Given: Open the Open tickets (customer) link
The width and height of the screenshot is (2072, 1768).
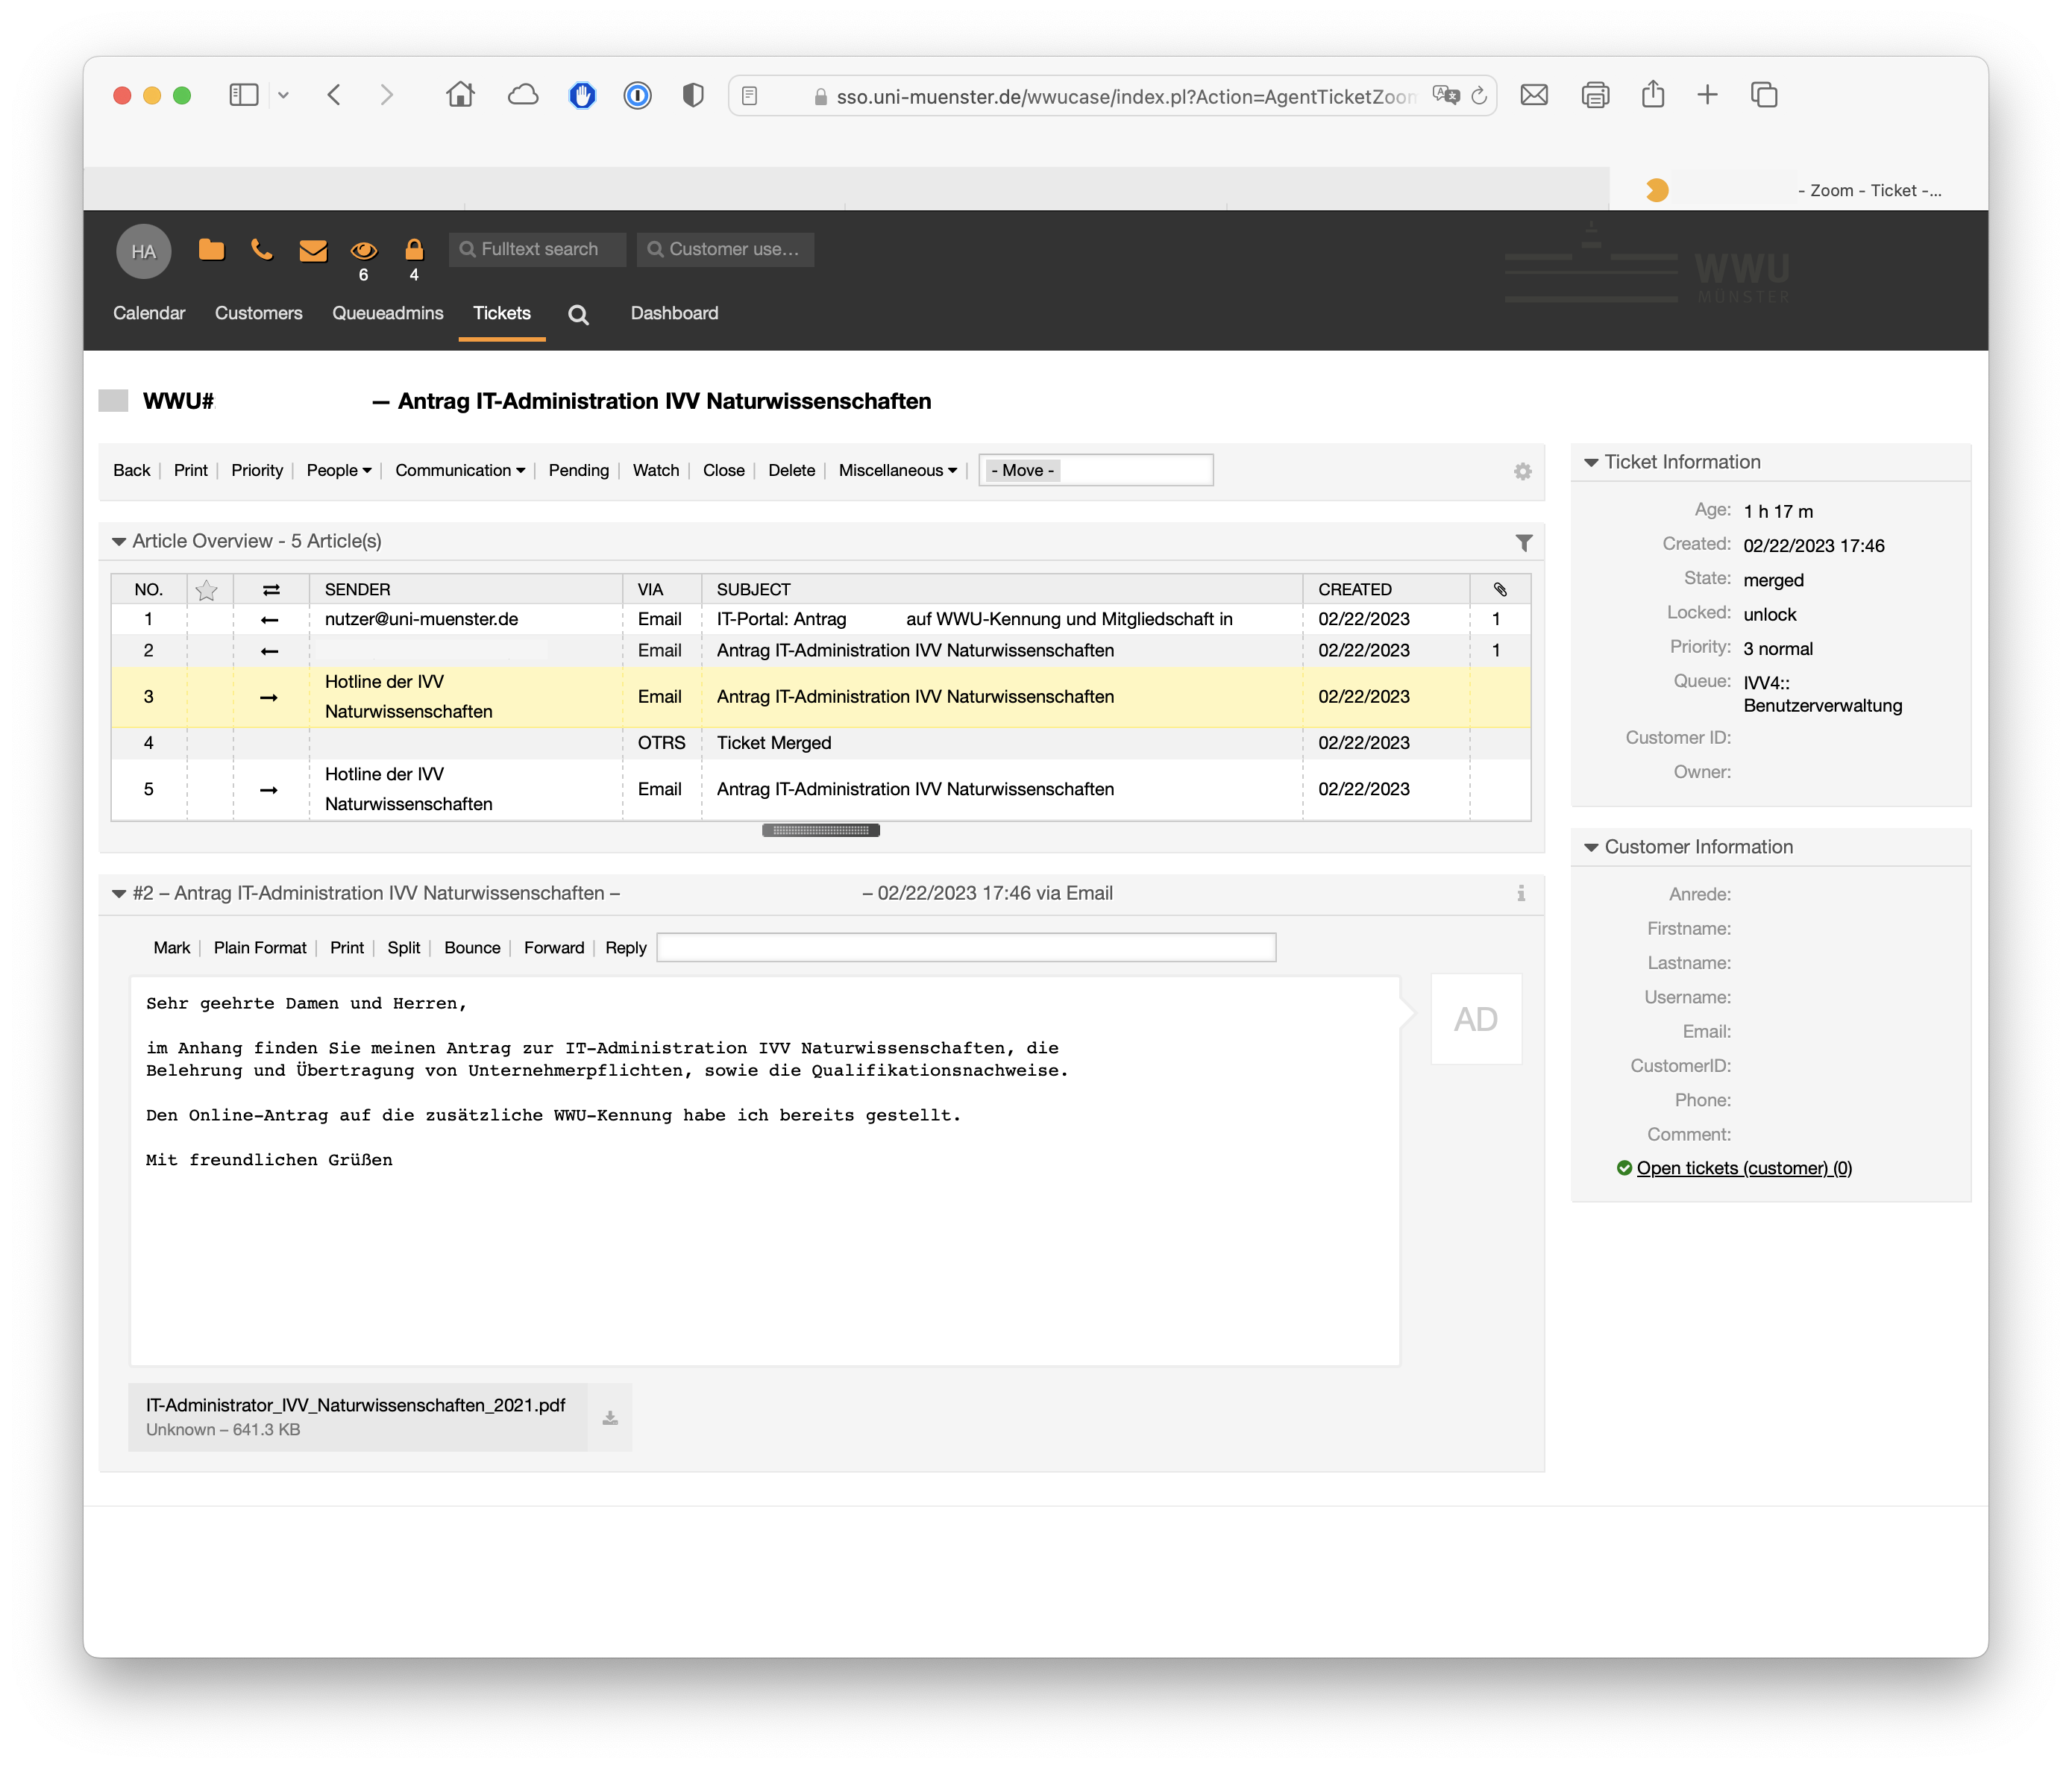Looking at the screenshot, I should click(x=1743, y=1168).
